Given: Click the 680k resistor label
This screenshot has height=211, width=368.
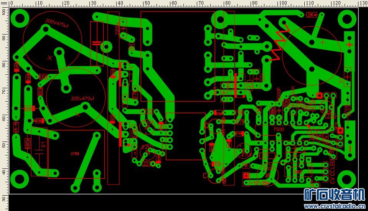Looking at the screenshot, I should [x=28, y=143].
